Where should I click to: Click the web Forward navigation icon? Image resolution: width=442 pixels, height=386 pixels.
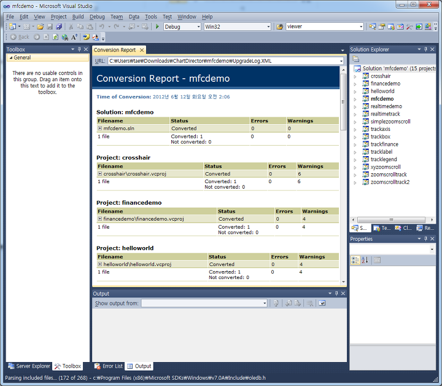(x=37, y=37)
